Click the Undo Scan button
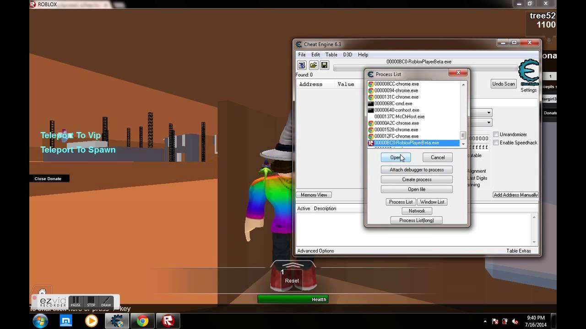Image resolution: width=586 pixels, height=329 pixels. click(x=504, y=84)
